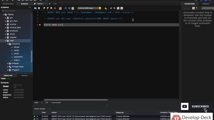The height and width of the screenshot is (120, 214).
Task: Save the script using the disk icon
Action: [x=39, y=8]
